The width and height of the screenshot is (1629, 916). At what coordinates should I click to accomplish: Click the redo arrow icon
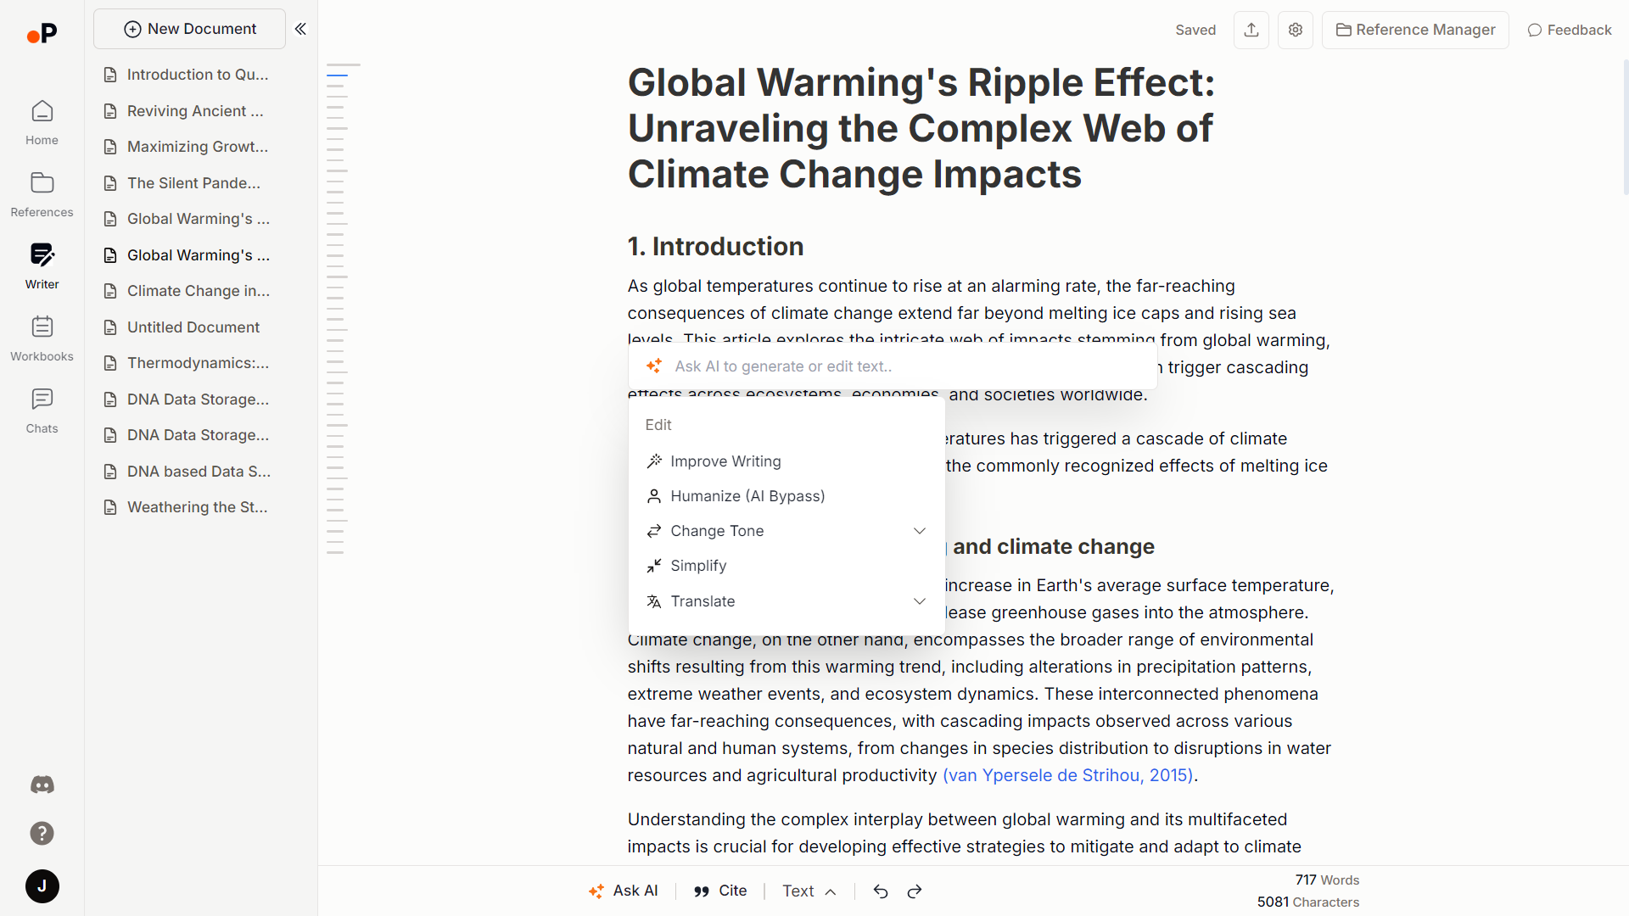coord(915,891)
